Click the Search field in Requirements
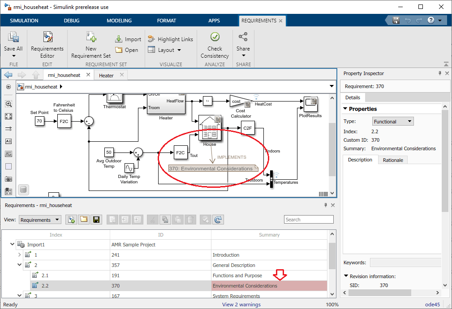The width and height of the screenshot is (452, 309). [309, 220]
